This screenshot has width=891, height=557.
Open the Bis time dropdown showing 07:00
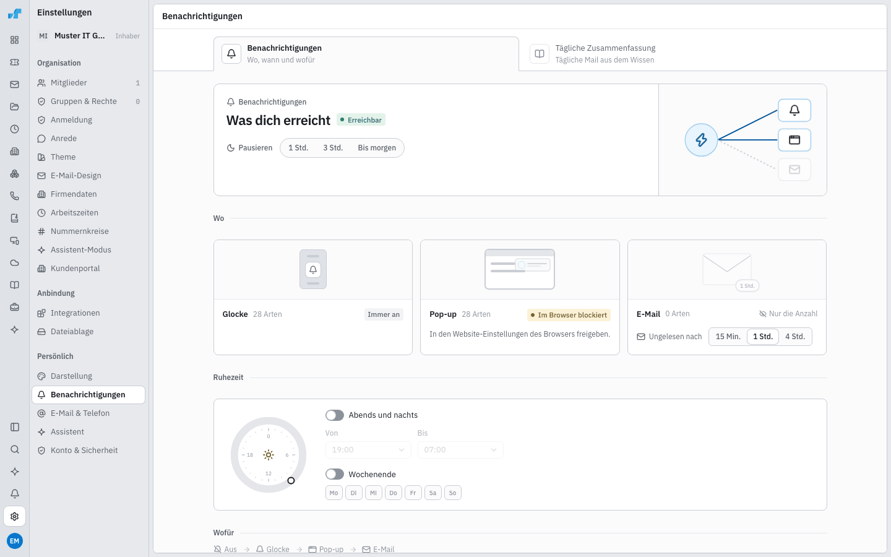tap(460, 450)
